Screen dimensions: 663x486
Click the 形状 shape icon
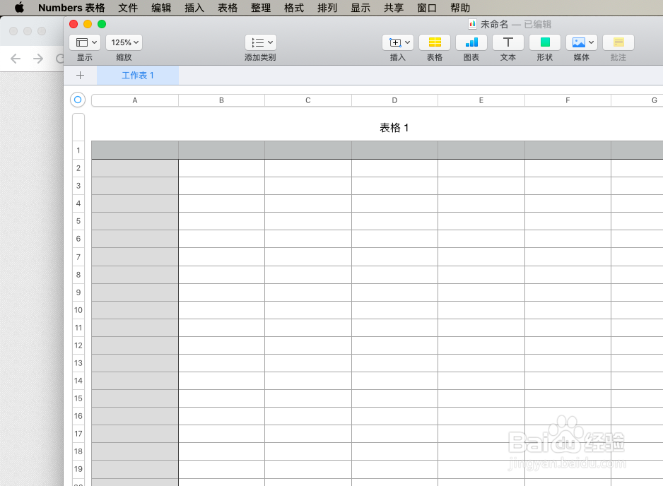tap(545, 42)
